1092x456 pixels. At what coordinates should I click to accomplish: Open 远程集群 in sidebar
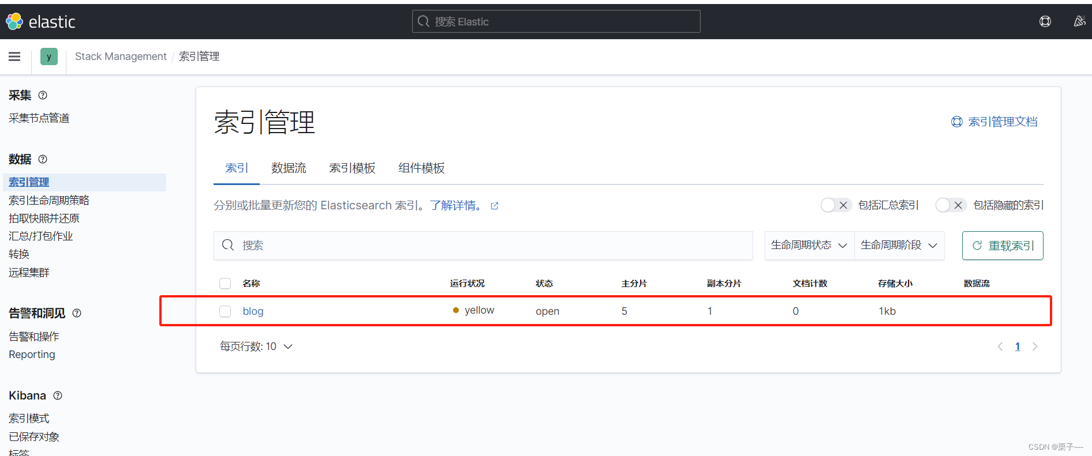(29, 272)
